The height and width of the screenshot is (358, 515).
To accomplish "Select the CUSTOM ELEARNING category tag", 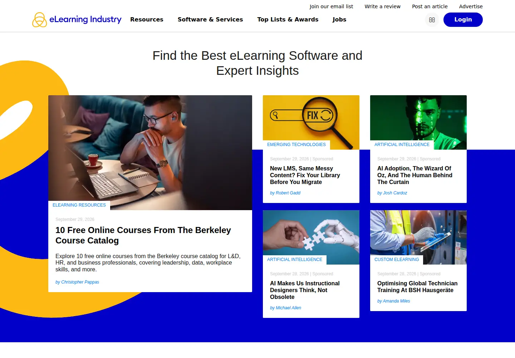I will (x=397, y=260).
